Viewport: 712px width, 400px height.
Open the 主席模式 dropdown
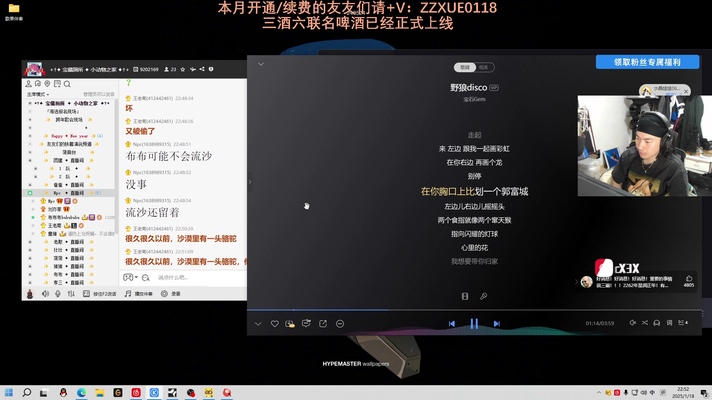(x=38, y=94)
